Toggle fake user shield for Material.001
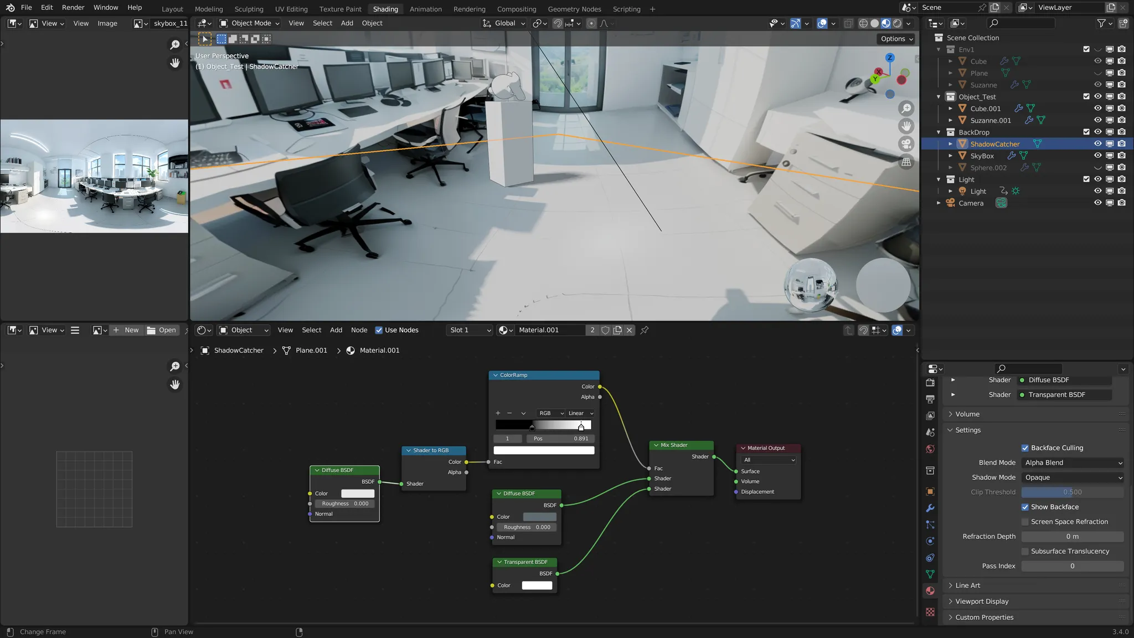 pos(605,330)
